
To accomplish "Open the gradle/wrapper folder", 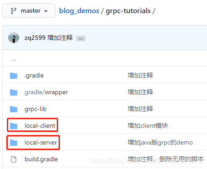I will (46, 92).
